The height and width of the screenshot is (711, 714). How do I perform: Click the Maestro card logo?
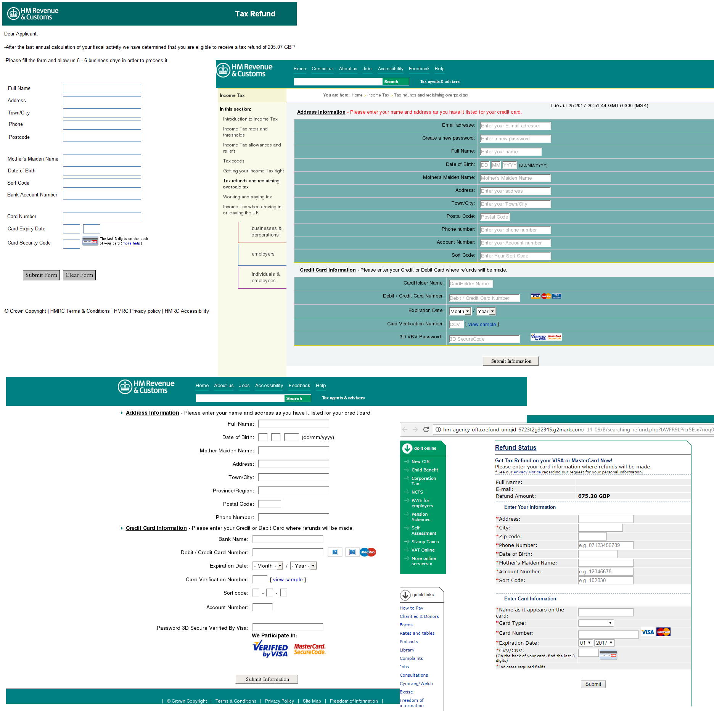coord(368,552)
